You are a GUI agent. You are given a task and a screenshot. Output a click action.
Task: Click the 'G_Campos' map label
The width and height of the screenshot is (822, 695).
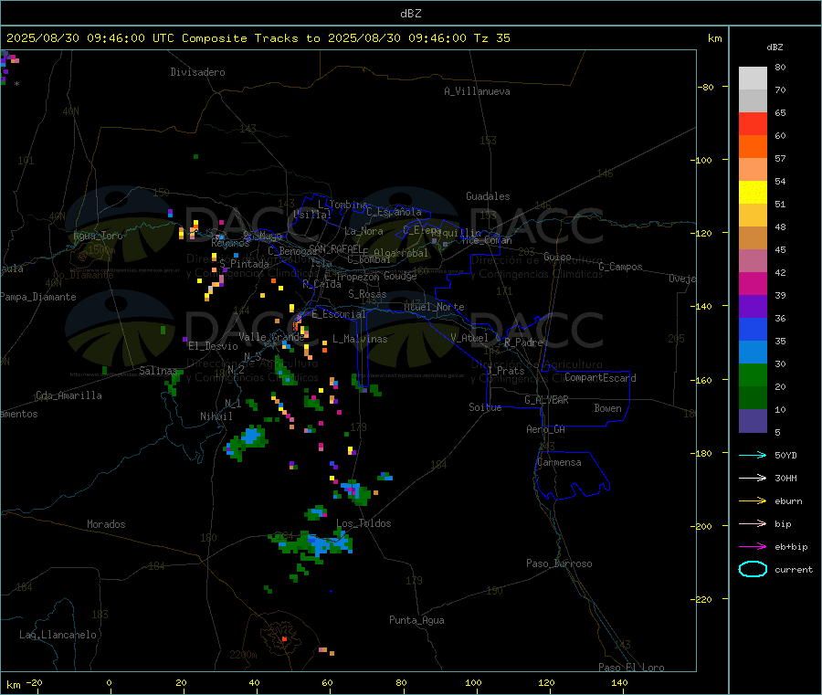coord(621,267)
